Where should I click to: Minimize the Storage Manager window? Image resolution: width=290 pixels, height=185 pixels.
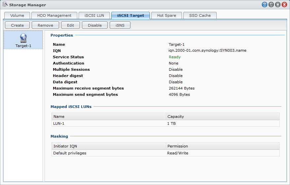click(271, 5)
